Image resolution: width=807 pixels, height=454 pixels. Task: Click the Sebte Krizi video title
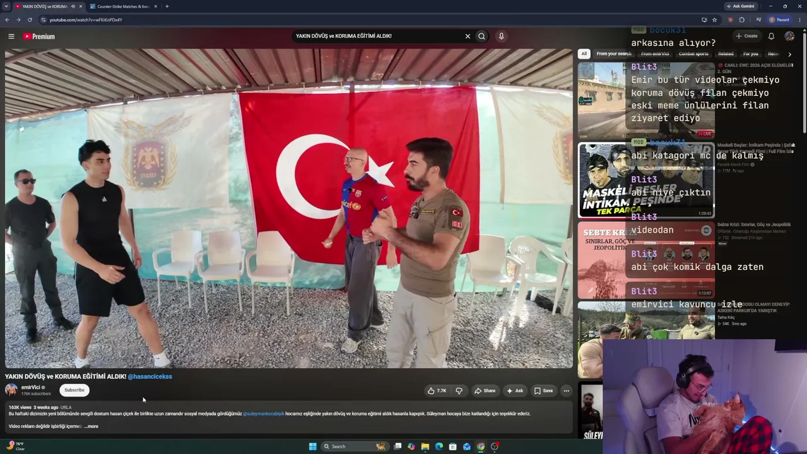(x=754, y=224)
